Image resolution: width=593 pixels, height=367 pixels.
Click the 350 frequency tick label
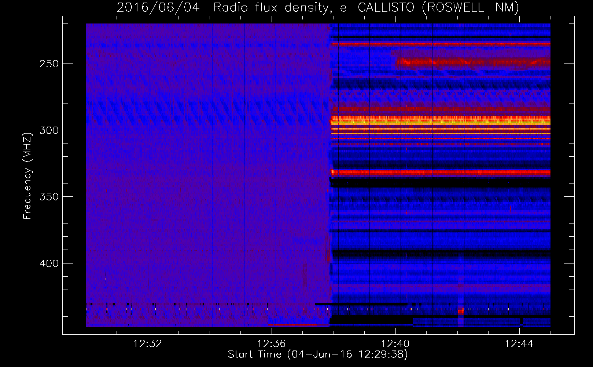click(x=49, y=197)
